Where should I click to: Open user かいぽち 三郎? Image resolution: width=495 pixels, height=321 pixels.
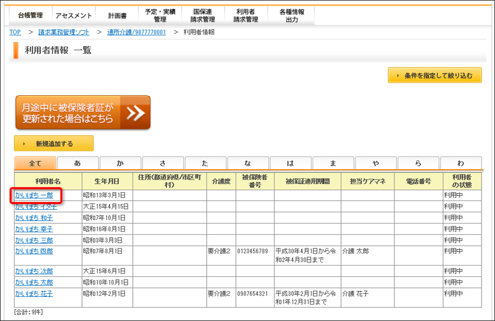[34, 240]
